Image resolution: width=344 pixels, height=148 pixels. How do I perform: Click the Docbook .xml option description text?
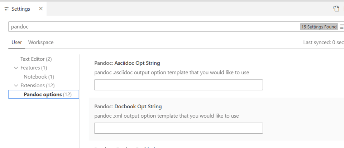(166, 116)
